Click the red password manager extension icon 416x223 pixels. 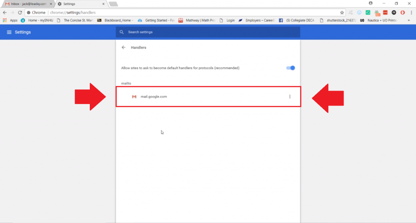[385, 13]
